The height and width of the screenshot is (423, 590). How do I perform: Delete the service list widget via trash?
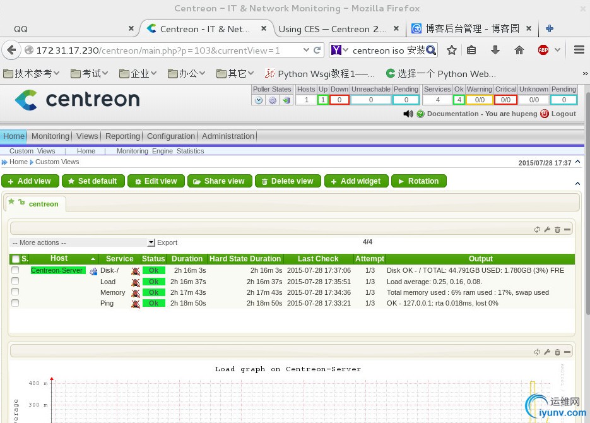point(557,229)
